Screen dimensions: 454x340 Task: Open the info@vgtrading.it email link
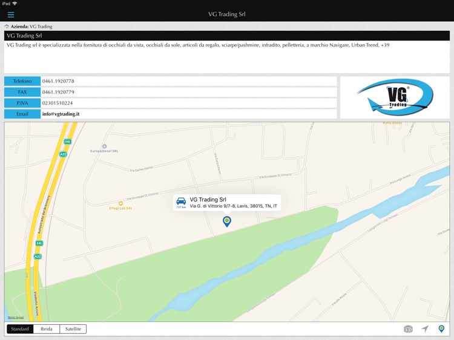61,114
